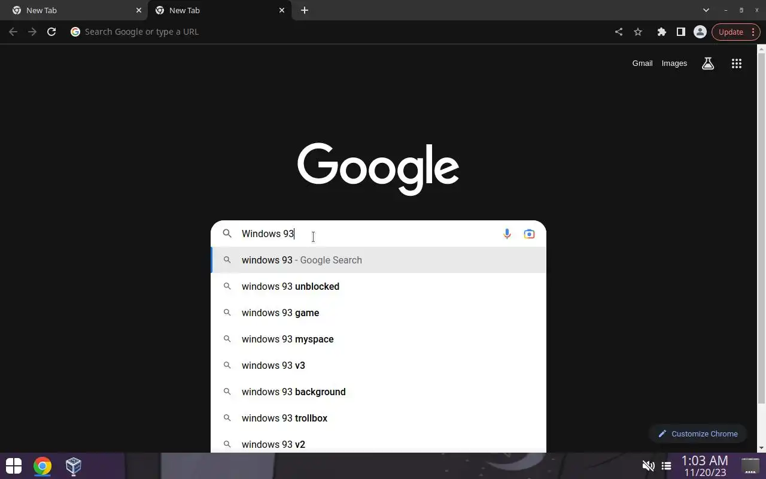Open the Gmail link

642,63
